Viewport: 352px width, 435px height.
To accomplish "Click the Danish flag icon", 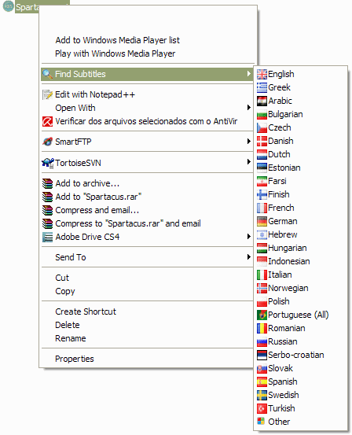I will click(262, 142).
